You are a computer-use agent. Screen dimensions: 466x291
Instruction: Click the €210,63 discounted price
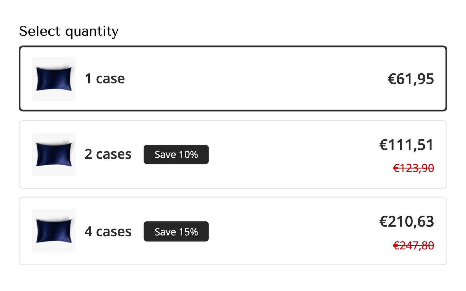point(407,222)
